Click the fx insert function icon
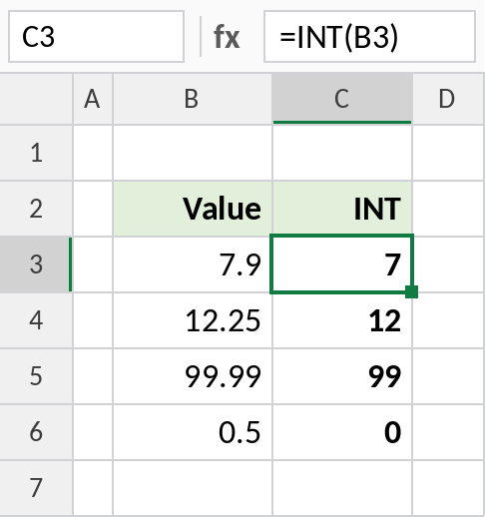 [x=227, y=37]
